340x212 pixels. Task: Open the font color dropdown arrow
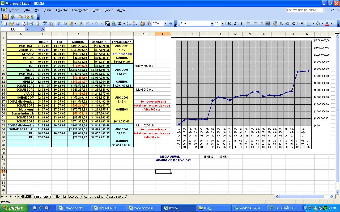(331, 24)
